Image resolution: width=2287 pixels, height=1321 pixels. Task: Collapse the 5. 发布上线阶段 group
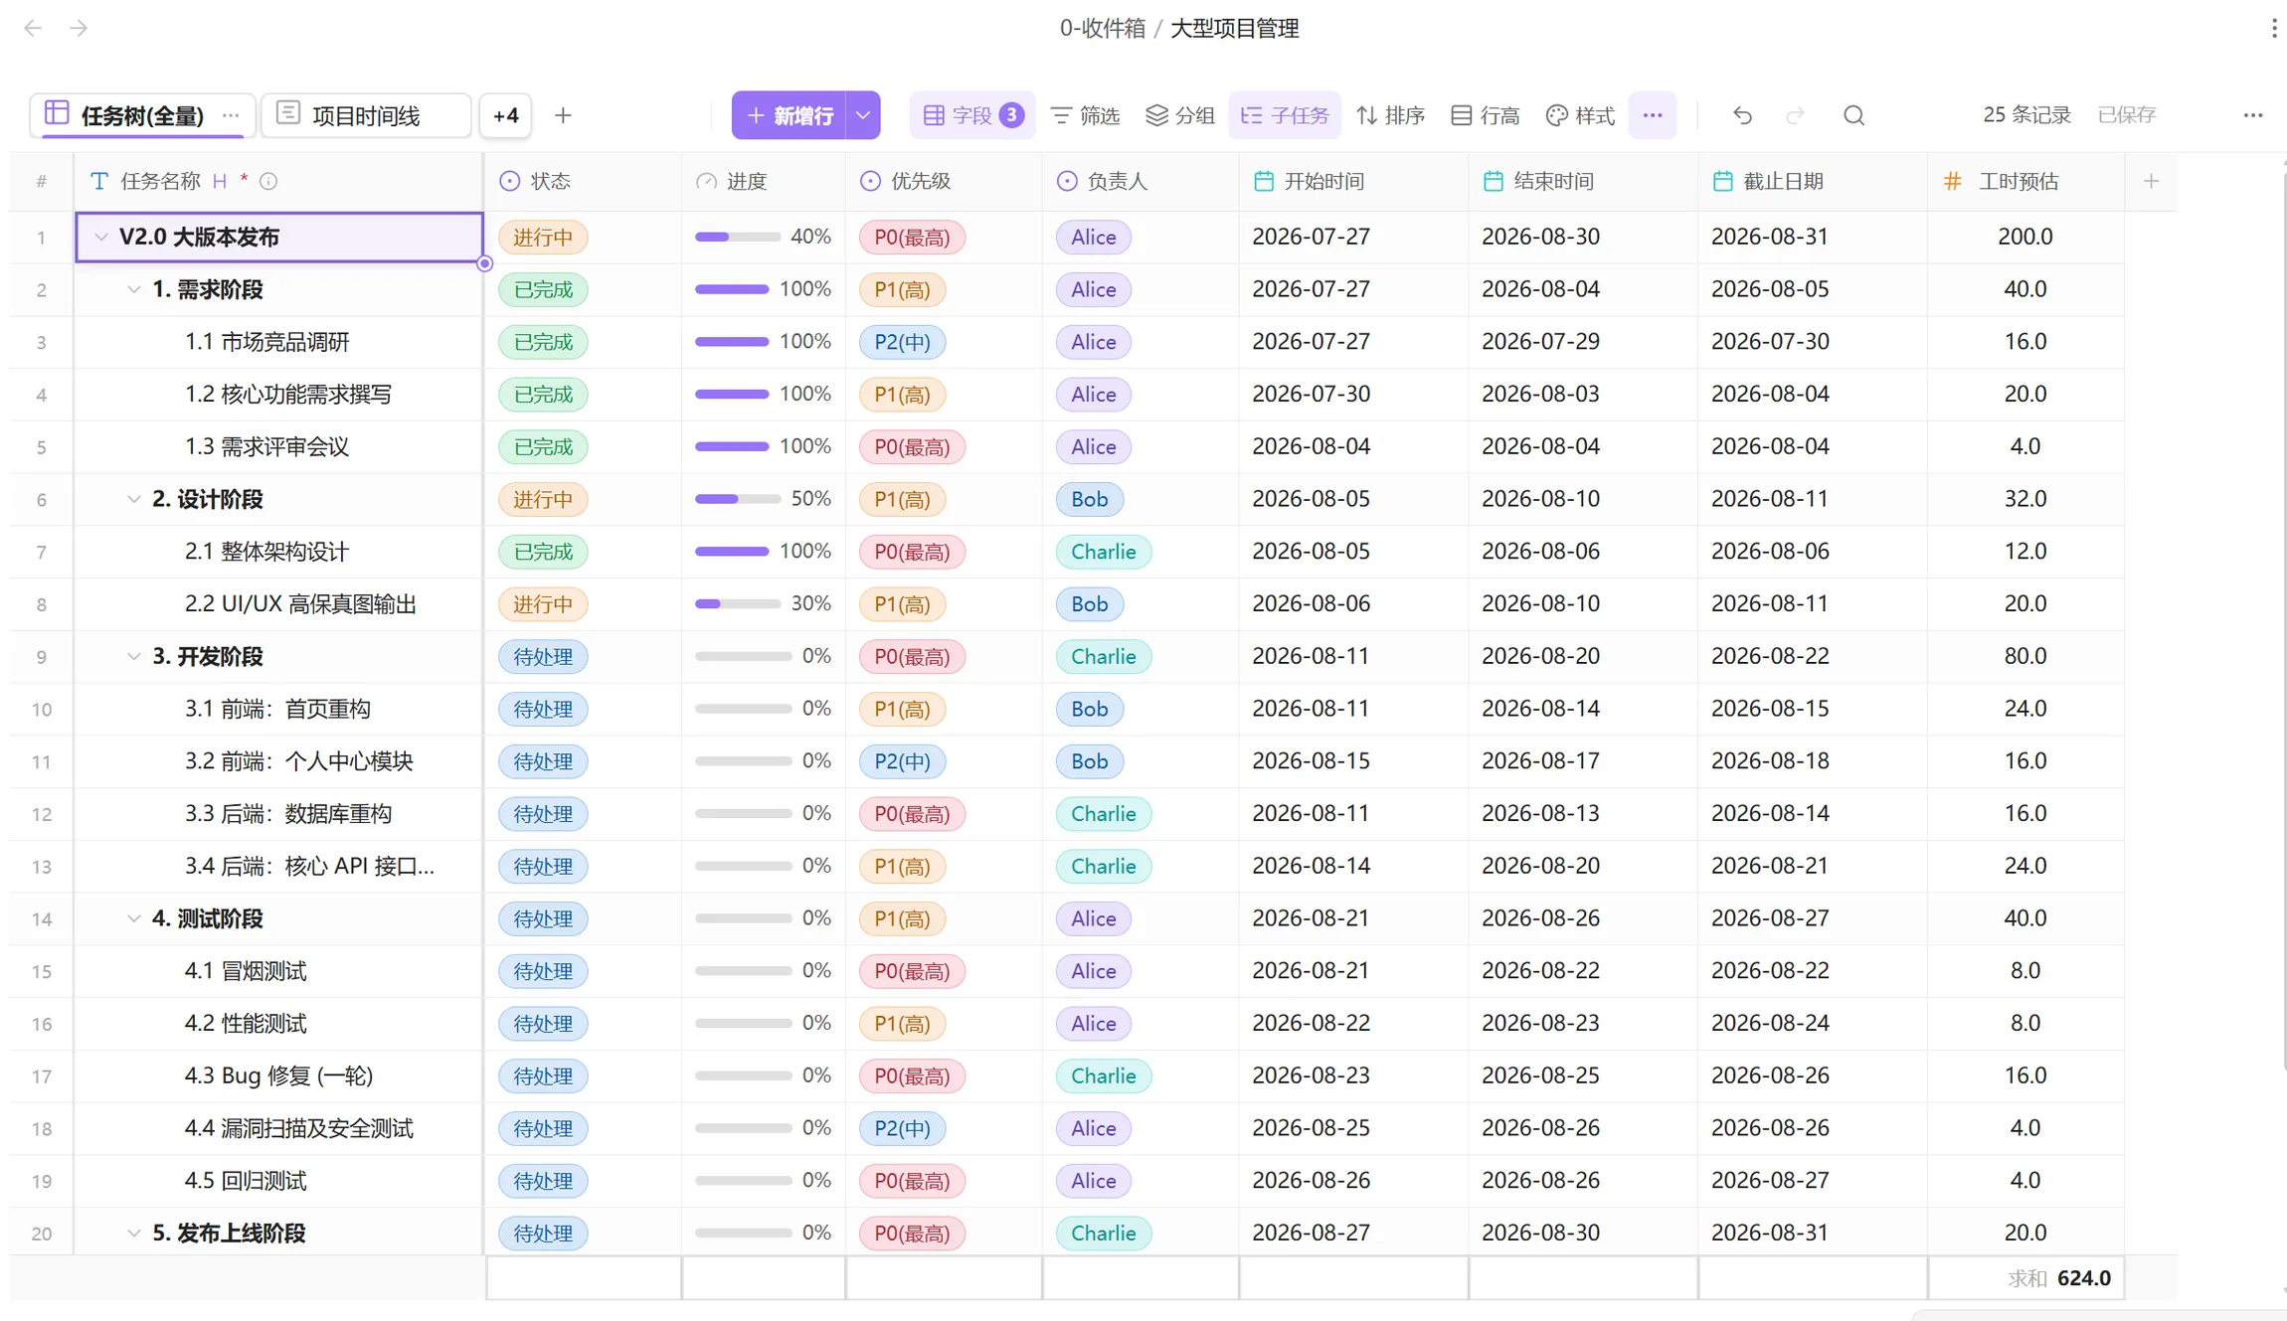[133, 1233]
